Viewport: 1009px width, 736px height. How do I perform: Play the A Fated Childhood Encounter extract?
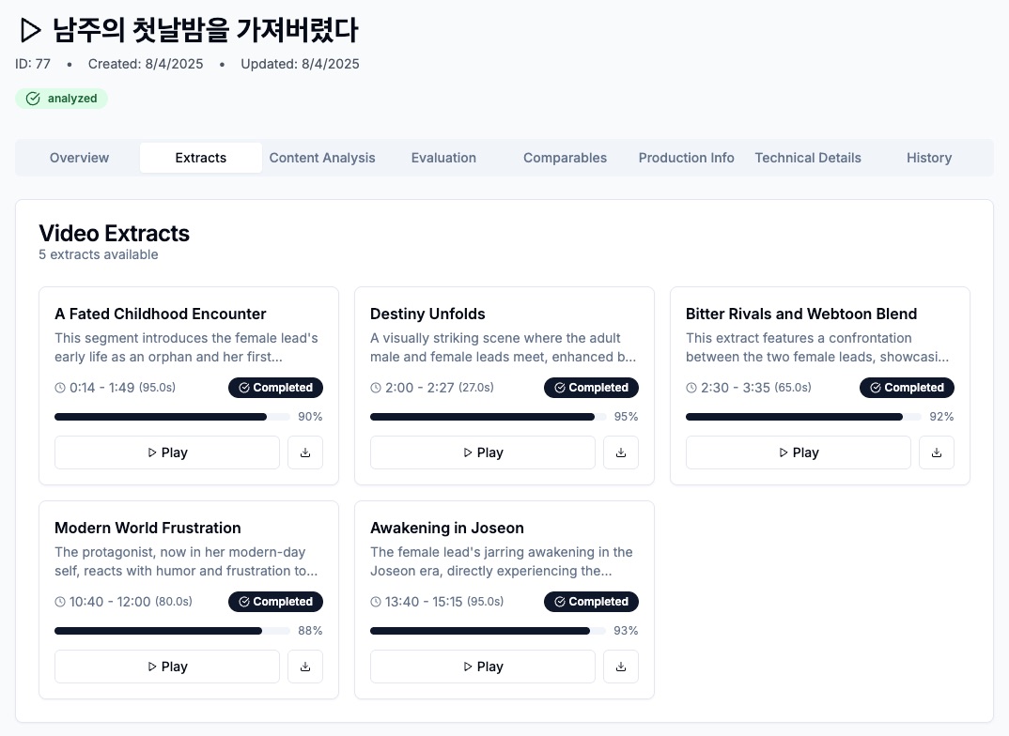point(167,452)
